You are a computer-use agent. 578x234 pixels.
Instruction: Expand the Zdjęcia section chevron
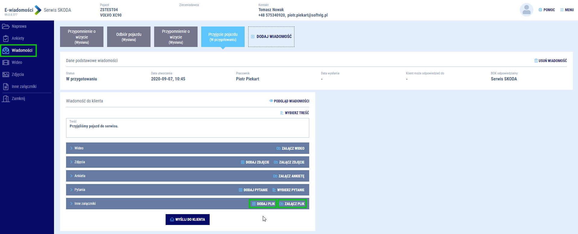71,162
